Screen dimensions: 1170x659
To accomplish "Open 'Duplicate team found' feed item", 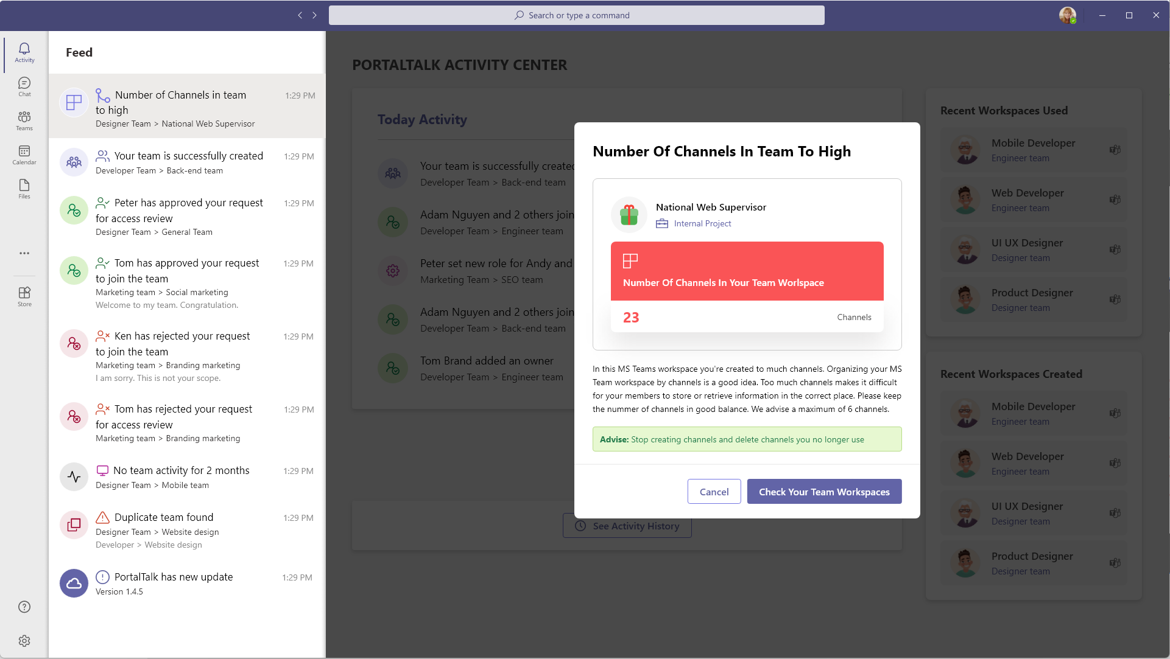I will click(x=186, y=530).
